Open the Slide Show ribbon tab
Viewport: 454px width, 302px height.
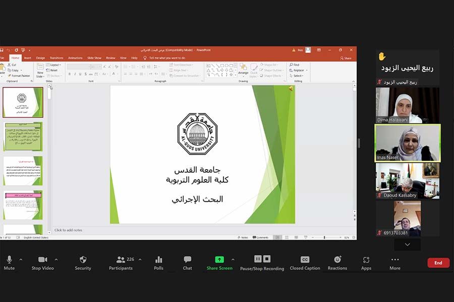click(x=94, y=58)
